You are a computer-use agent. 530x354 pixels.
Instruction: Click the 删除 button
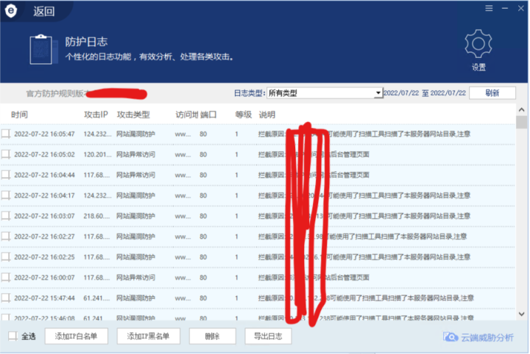point(212,336)
